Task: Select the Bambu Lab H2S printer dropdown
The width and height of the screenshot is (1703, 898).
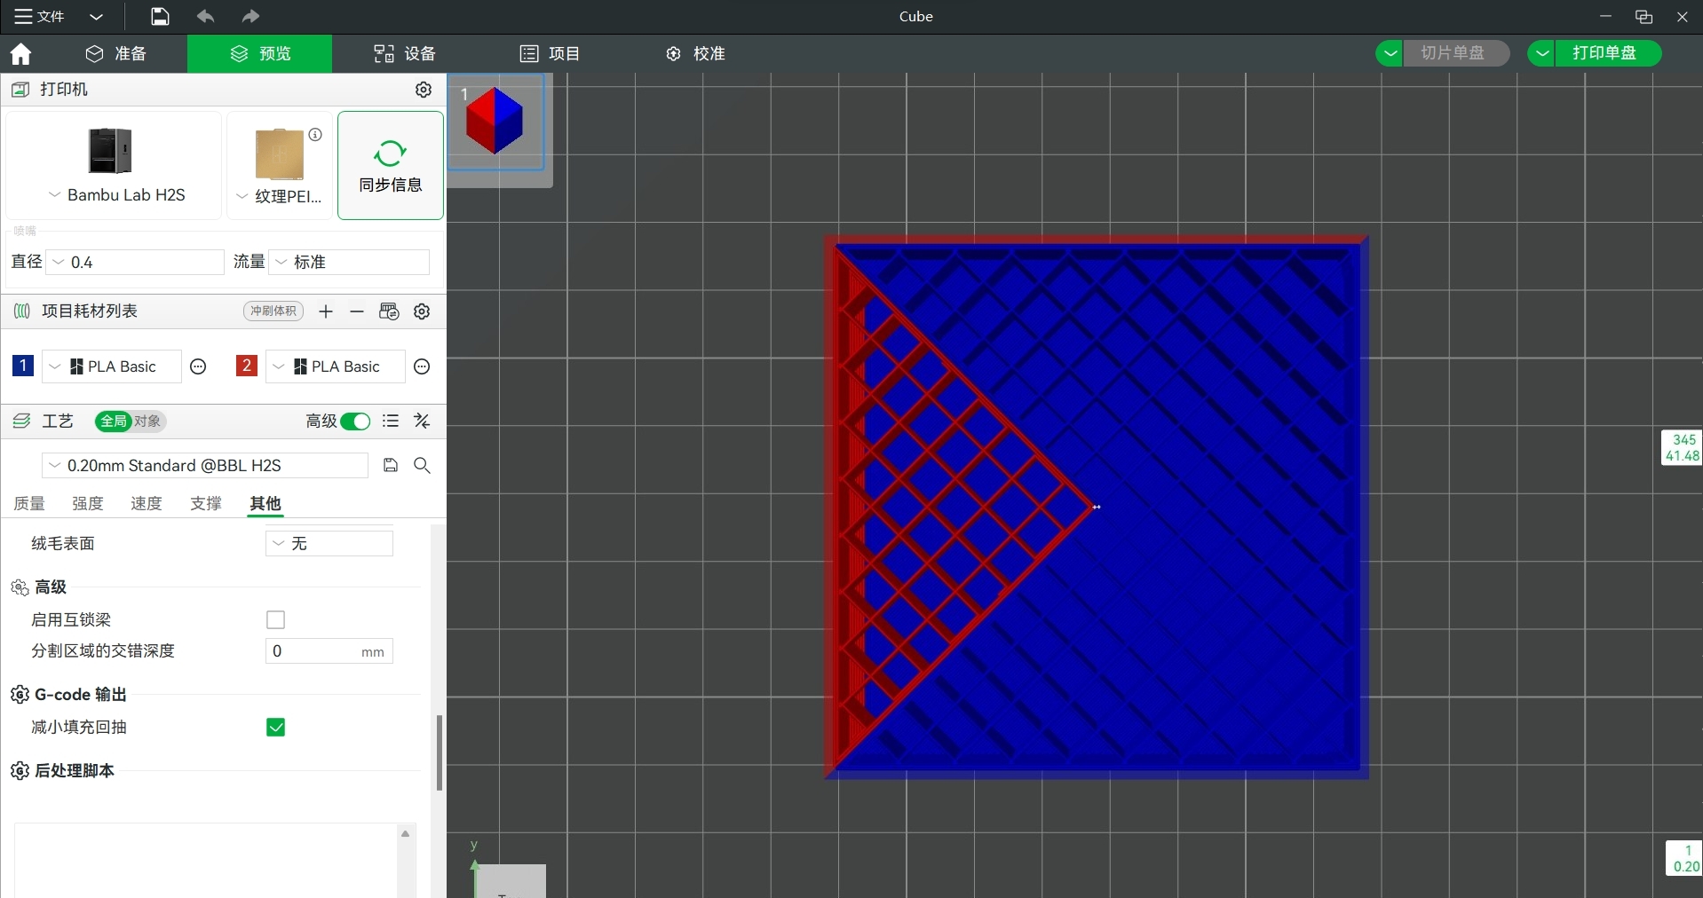Action: point(115,166)
